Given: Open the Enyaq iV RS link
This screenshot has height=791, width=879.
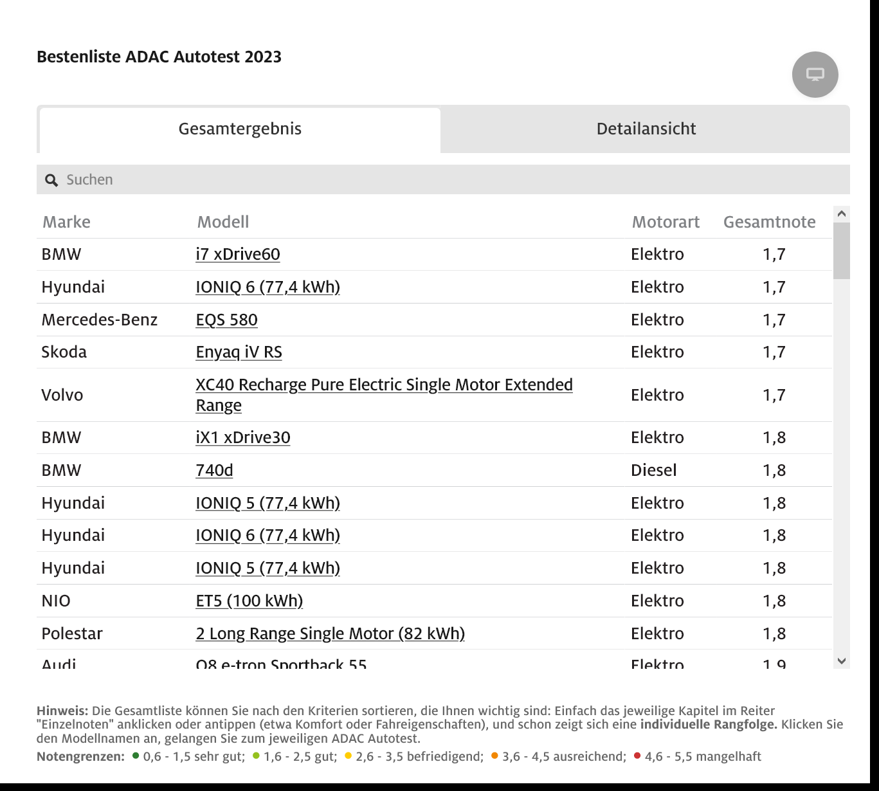Looking at the screenshot, I should (x=239, y=352).
